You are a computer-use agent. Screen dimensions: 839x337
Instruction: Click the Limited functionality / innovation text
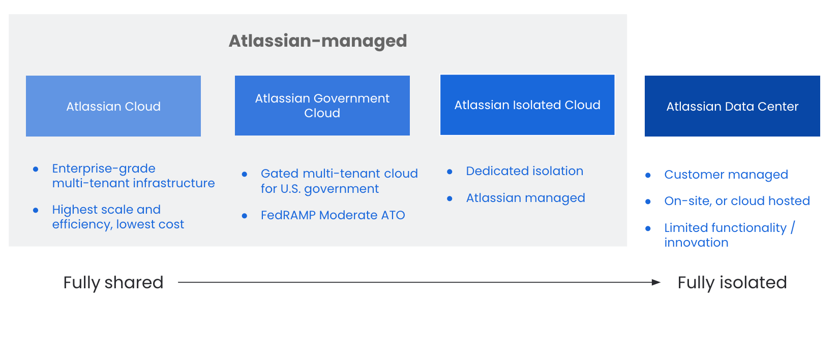[x=729, y=235]
